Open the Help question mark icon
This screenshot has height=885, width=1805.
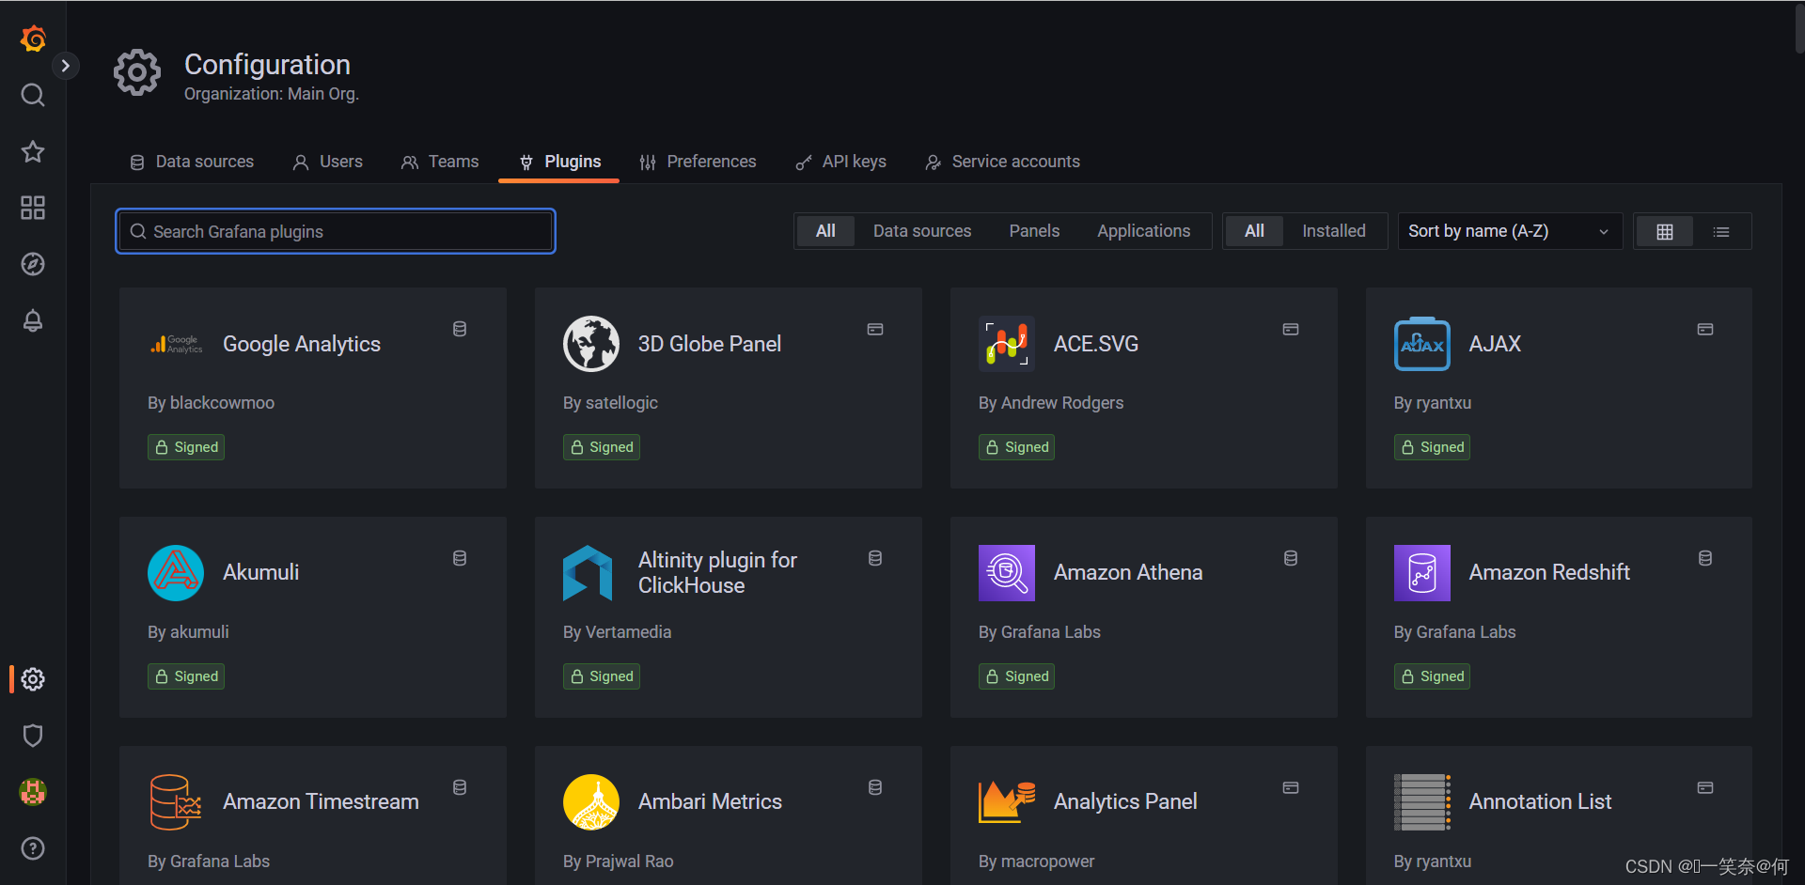click(x=33, y=848)
